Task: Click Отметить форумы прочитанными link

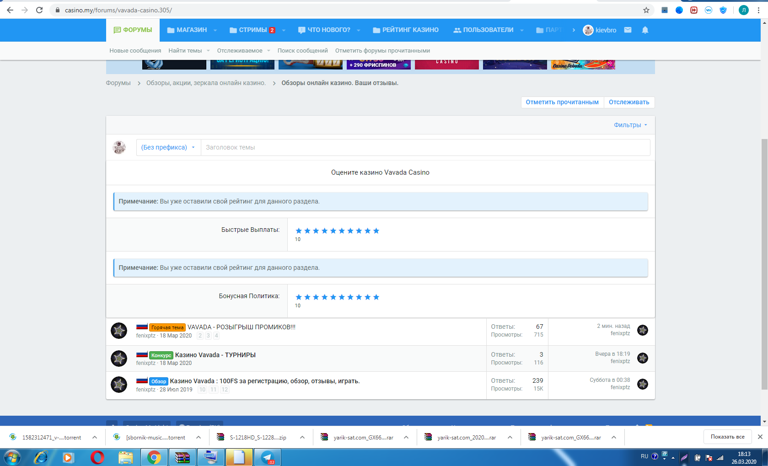Action: [x=382, y=51]
